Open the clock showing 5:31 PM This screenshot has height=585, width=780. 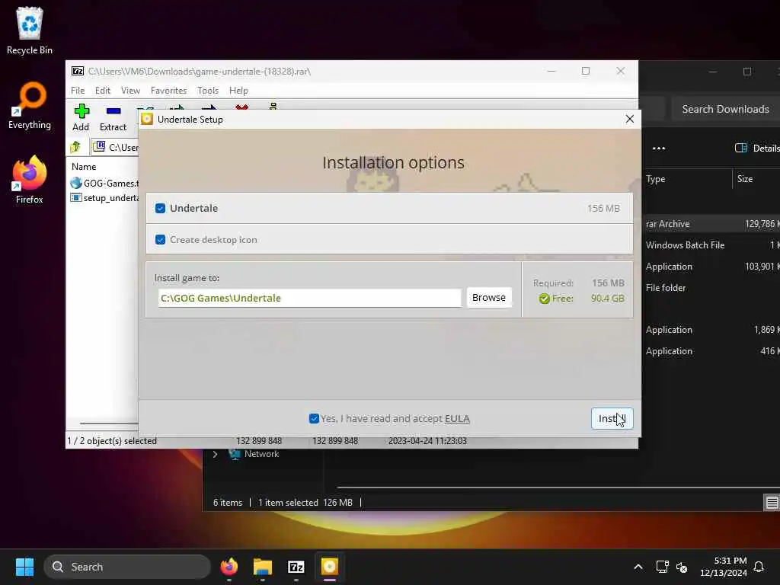pos(723,567)
